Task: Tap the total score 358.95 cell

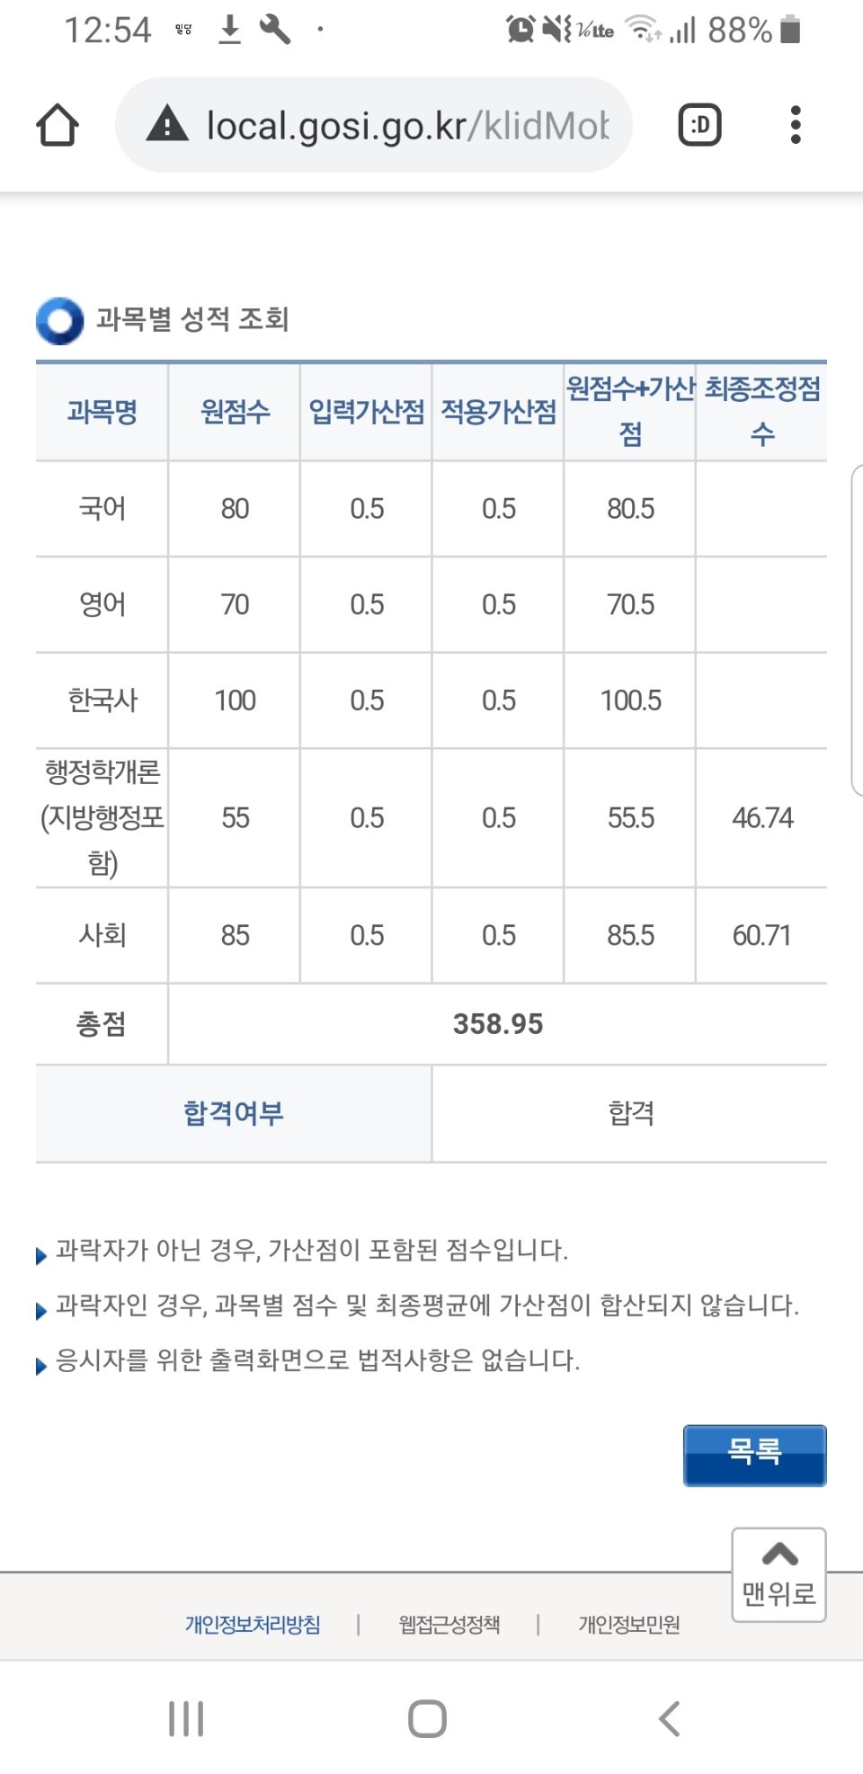Action: 497,1024
